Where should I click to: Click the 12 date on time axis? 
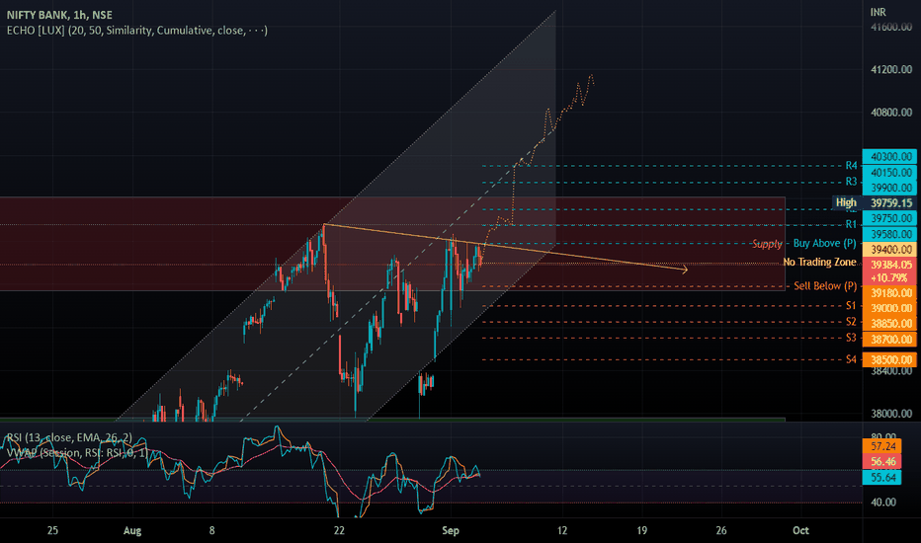(562, 531)
